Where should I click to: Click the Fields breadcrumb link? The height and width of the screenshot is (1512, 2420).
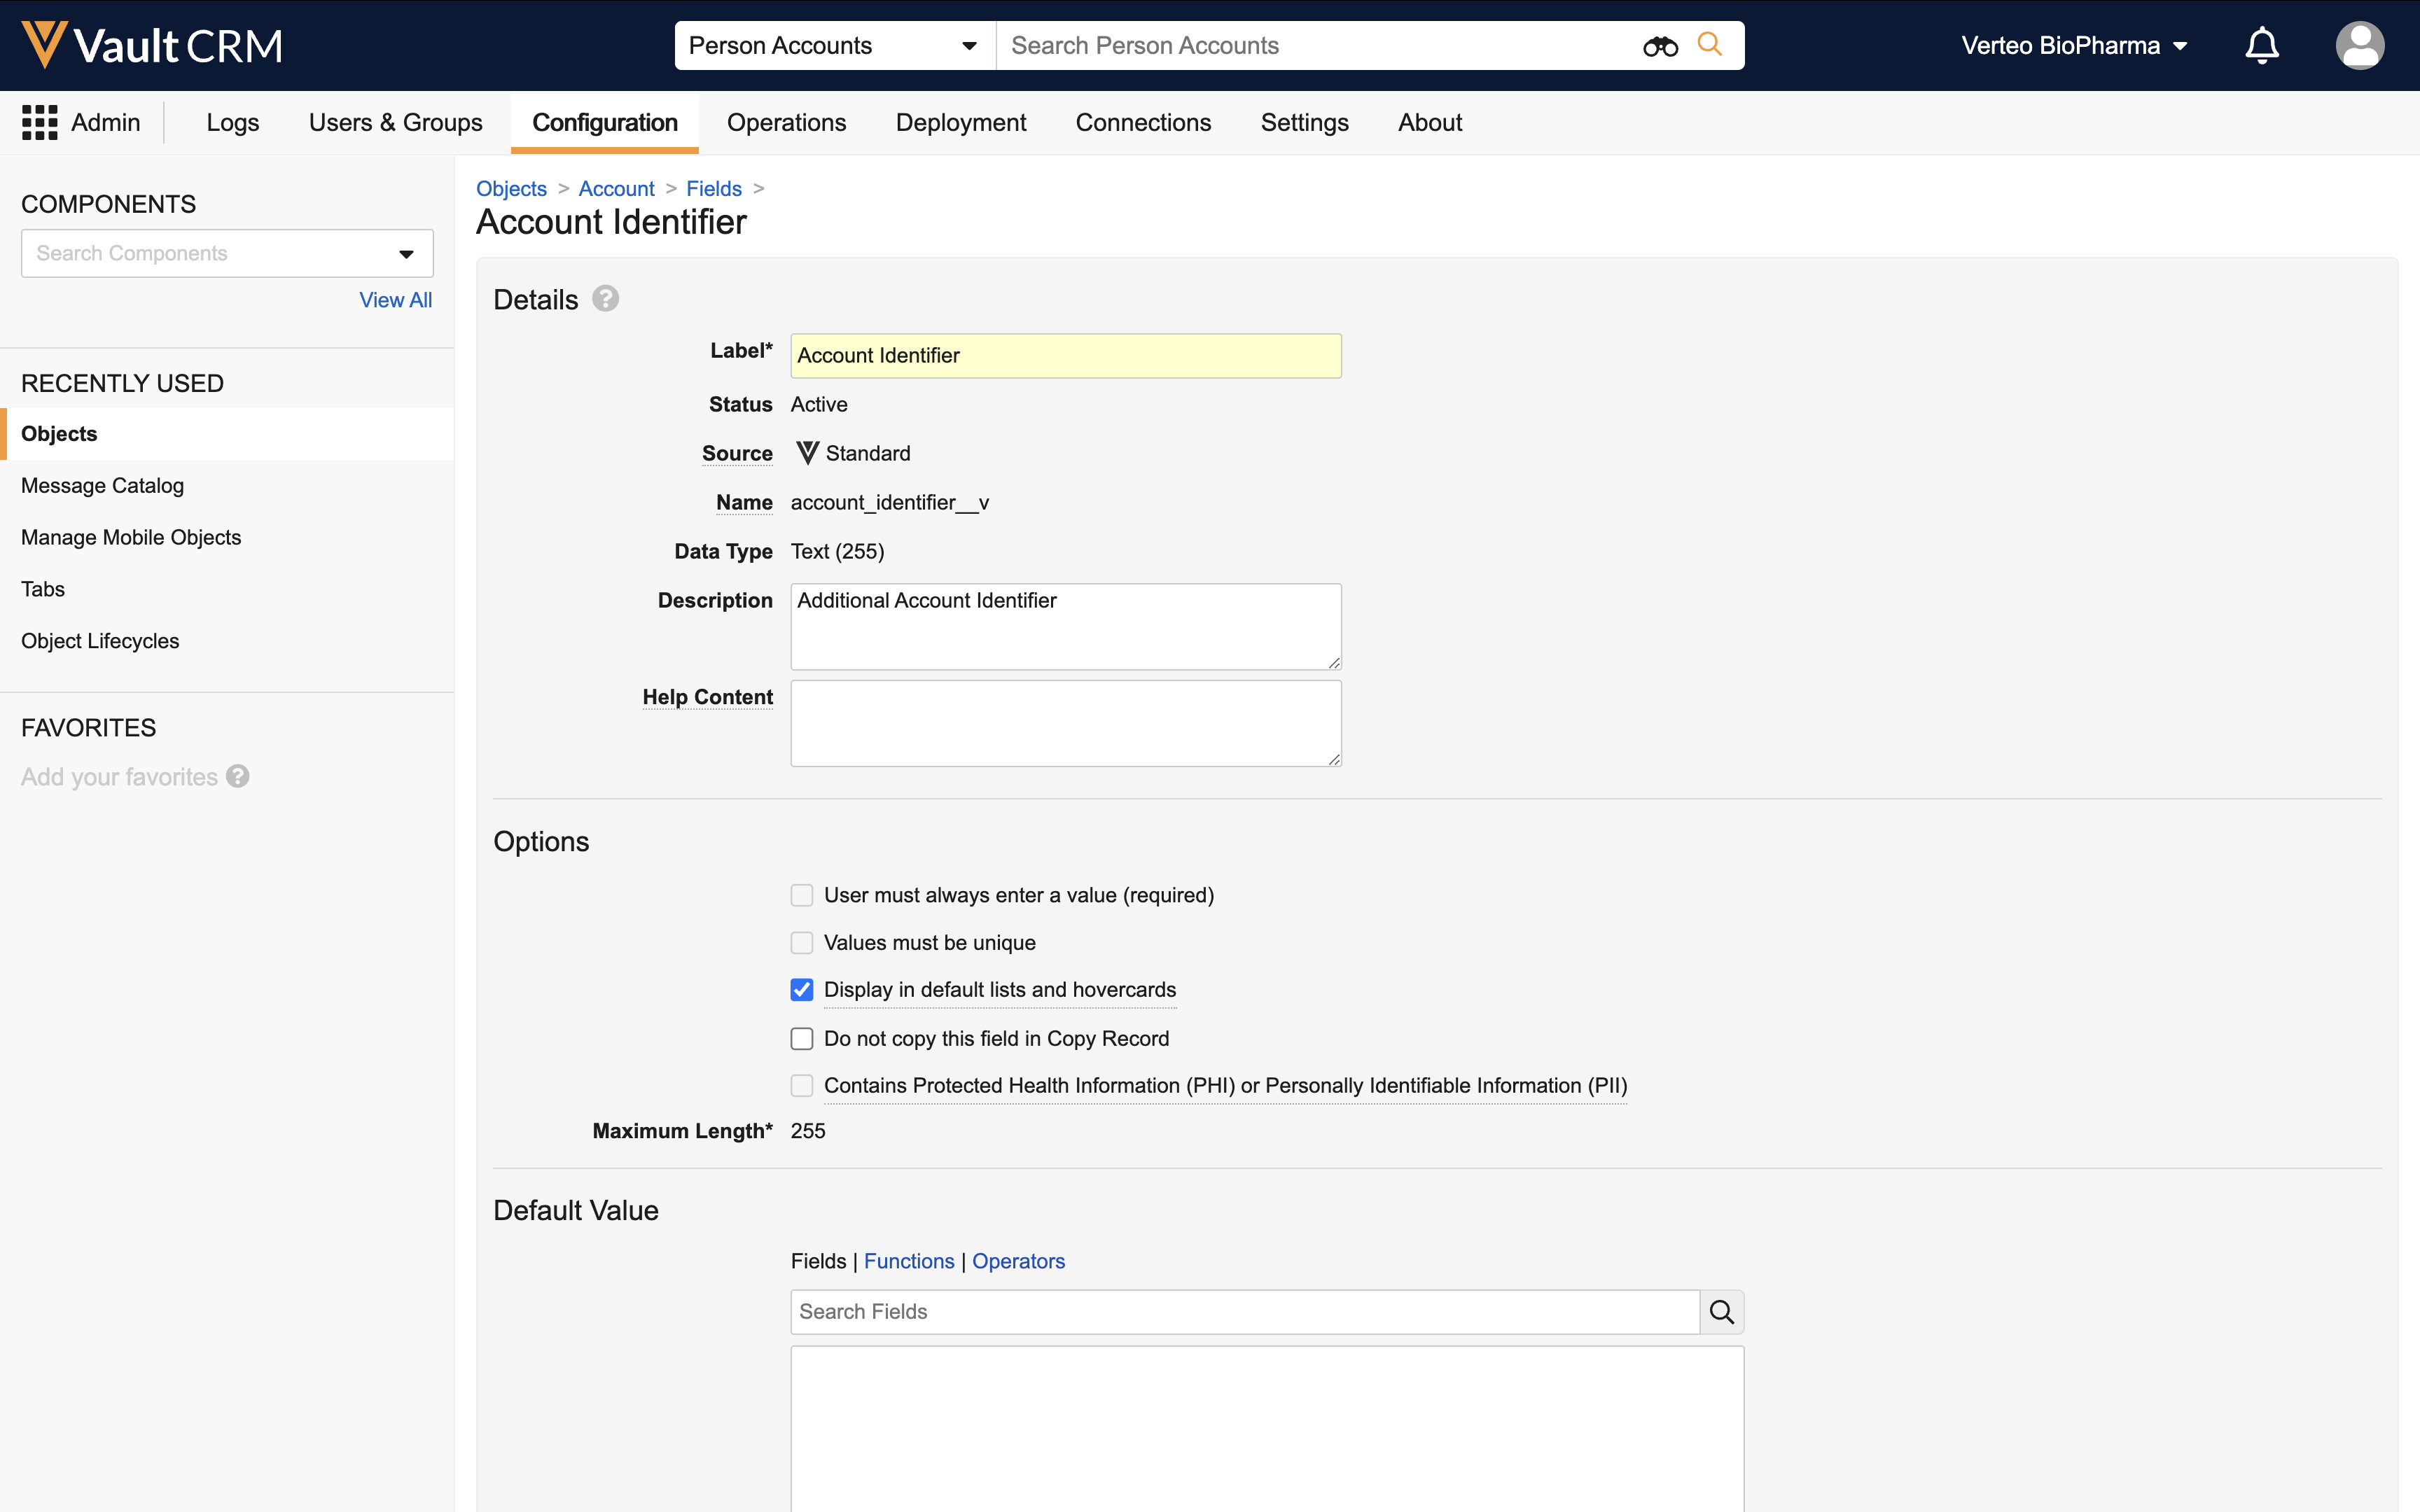pos(714,188)
